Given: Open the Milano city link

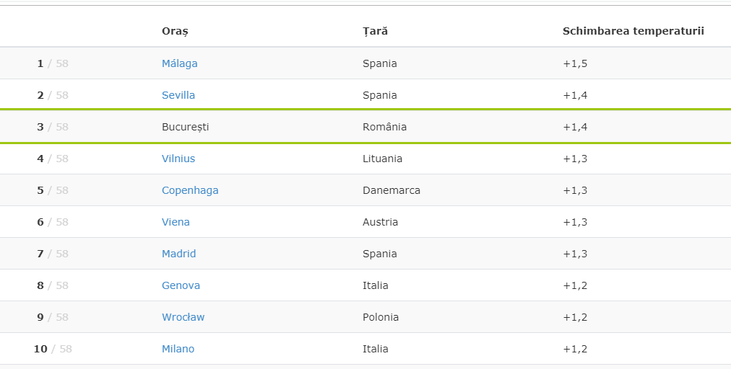Looking at the screenshot, I should click(x=178, y=349).
